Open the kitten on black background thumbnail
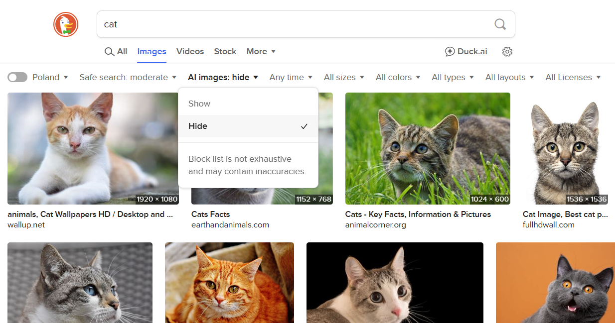Image resolution: width=615 pixels, height=323 pixels. 395,283
